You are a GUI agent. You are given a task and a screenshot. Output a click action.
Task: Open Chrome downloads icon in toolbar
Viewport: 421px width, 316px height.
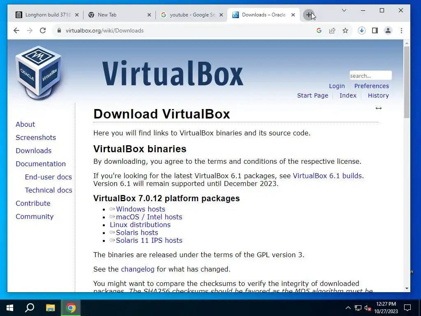click(362, 30)
